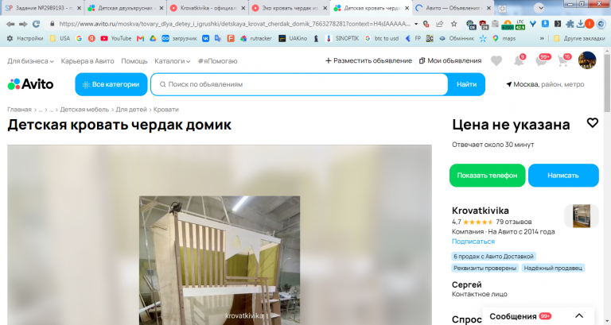Image resolution: width=611 pixels, height=325 pixels.
Task: Open the user profile avatar
Action: 587,60
